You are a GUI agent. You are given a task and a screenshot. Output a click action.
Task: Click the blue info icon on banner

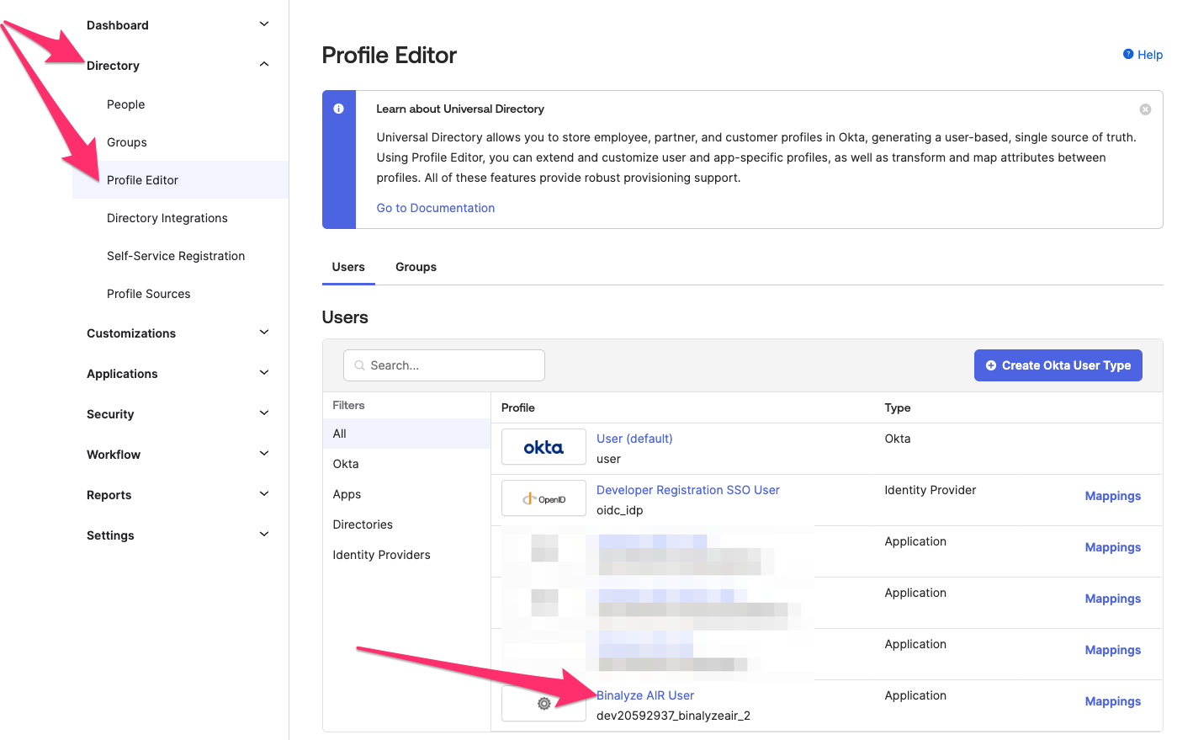(x=338, y=109)
